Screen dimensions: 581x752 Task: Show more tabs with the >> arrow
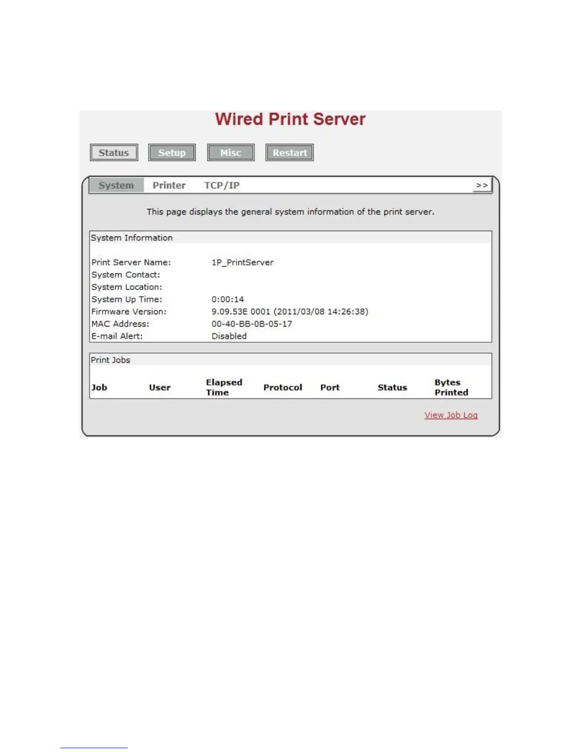pos(482,185)
